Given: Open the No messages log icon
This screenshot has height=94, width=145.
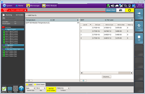Looking at the screenshot, I should coord(4,18).
